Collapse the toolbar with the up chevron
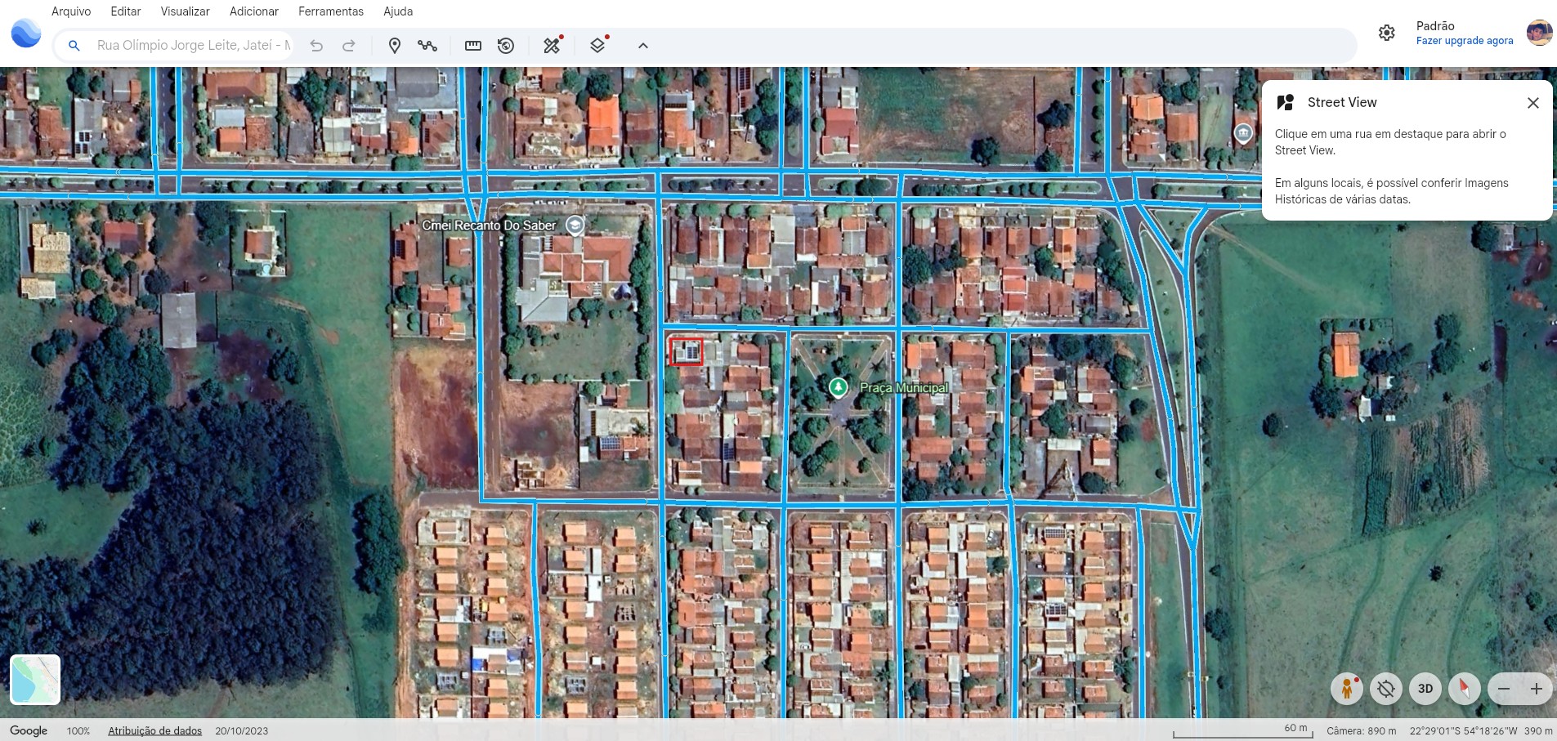Image resolution: width=1557 pixels, height=741 pixels. point(643,46)
